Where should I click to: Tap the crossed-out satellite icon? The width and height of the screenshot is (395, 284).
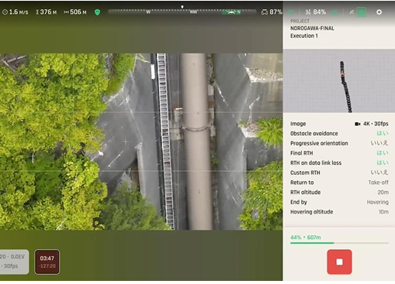point(352,12)
